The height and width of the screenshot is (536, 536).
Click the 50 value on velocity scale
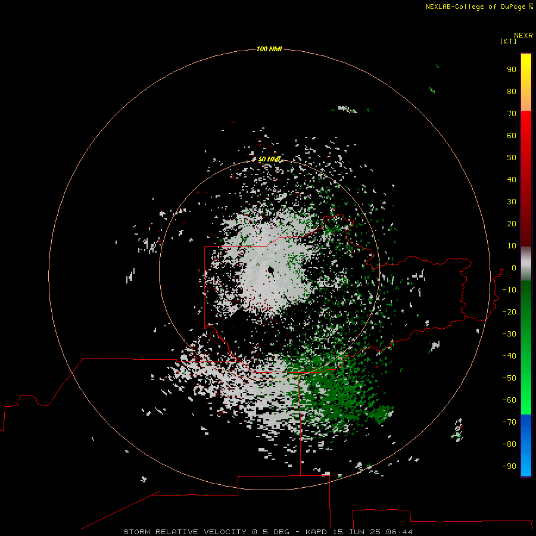[512, 158]
